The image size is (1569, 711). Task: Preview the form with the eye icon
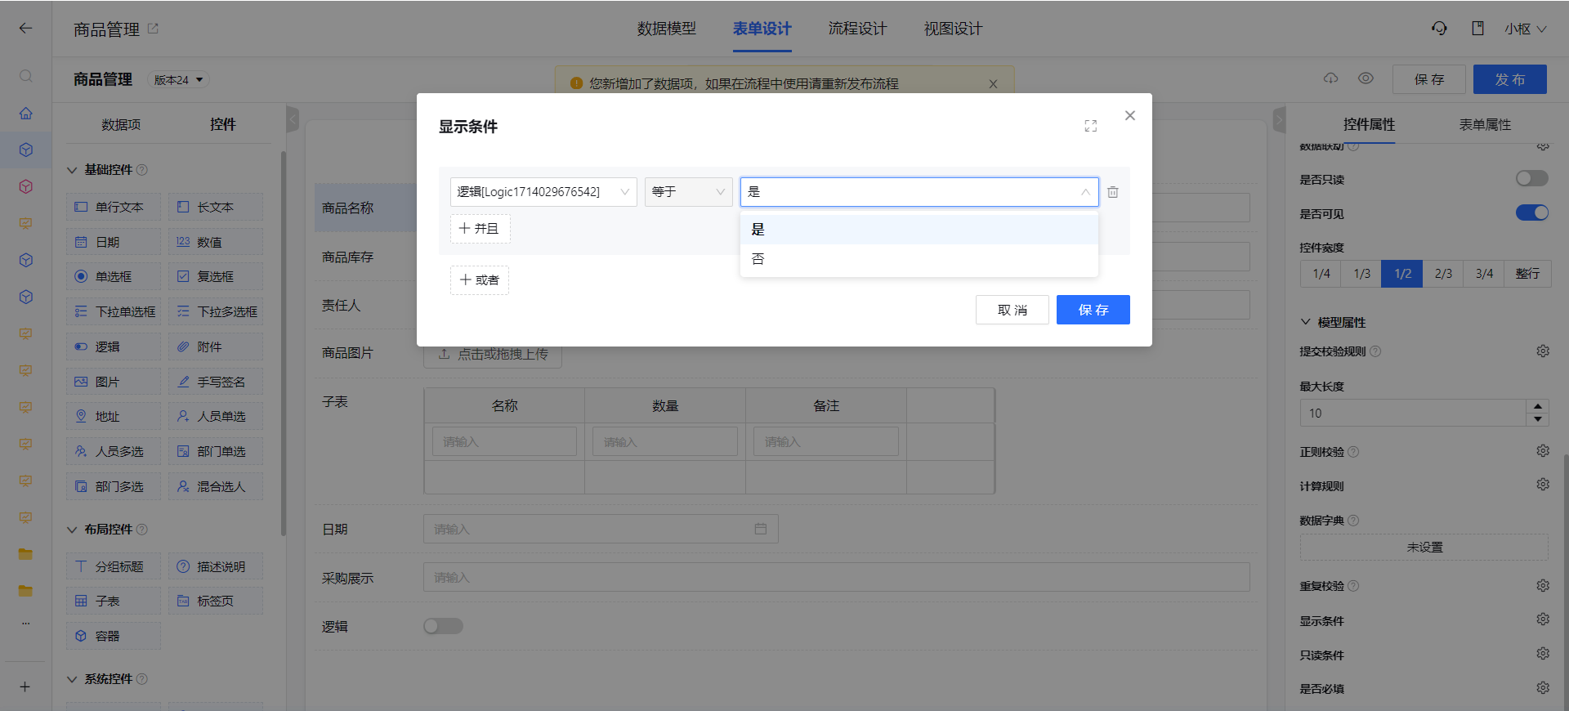1366,78
